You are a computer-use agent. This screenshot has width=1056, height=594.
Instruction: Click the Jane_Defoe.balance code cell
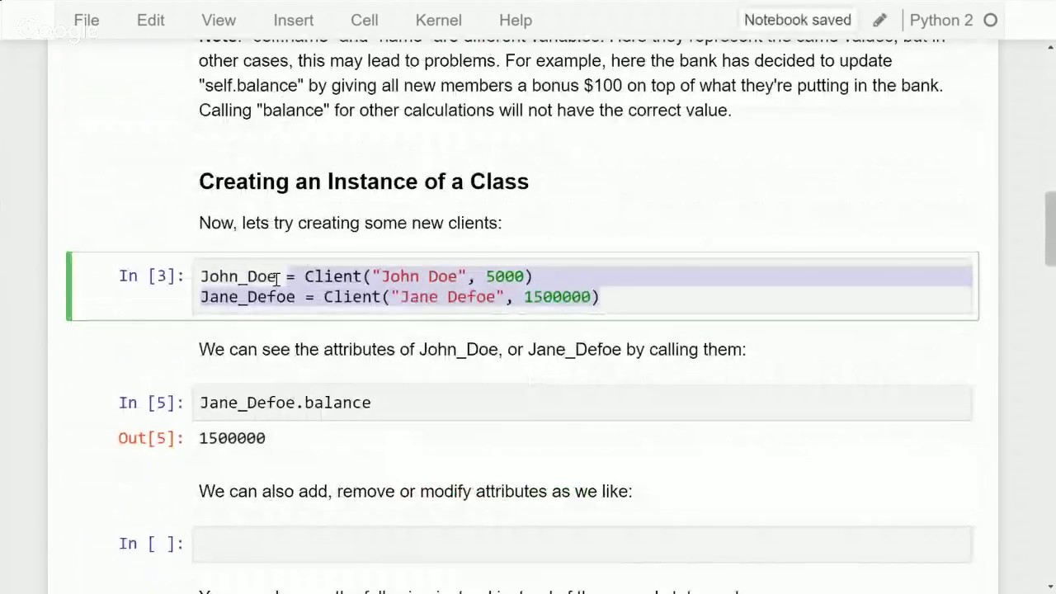582,403
